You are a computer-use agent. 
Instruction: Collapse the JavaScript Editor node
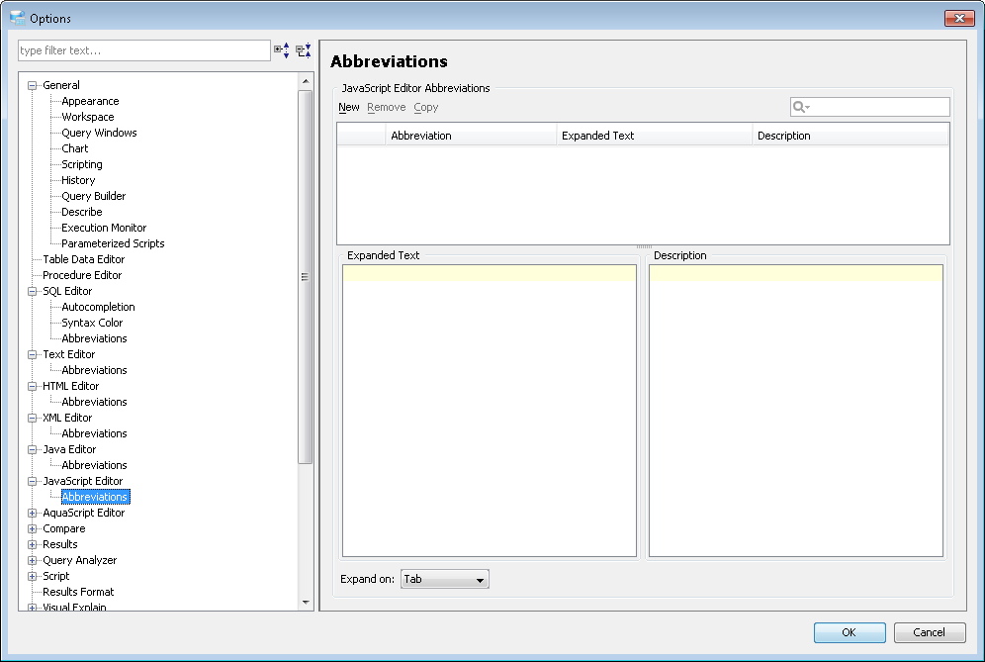32,481
